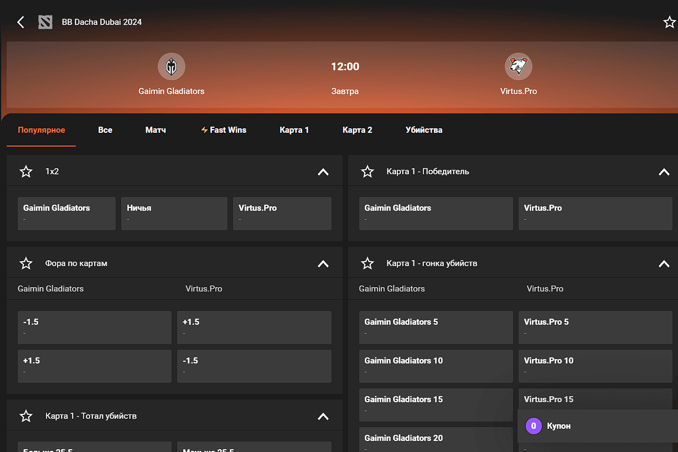Select Gaimin Gladiators 5 kill race
Screen dimensions: 678x452
(x=436, y=328)
